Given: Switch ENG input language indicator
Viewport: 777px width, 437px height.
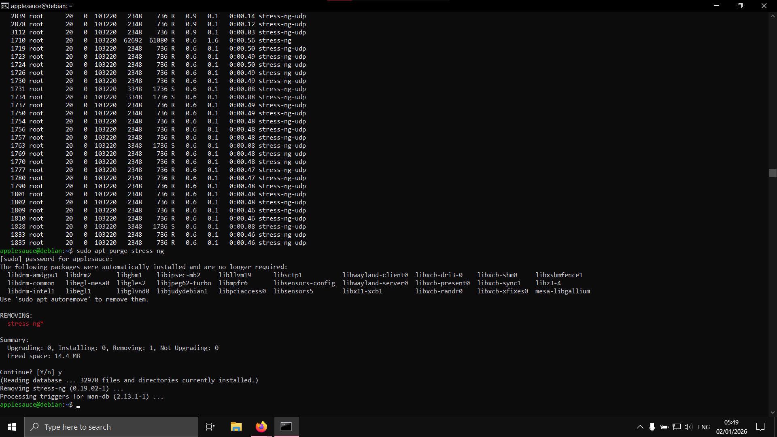Looking at the screenshot, I should coord(704,427).
